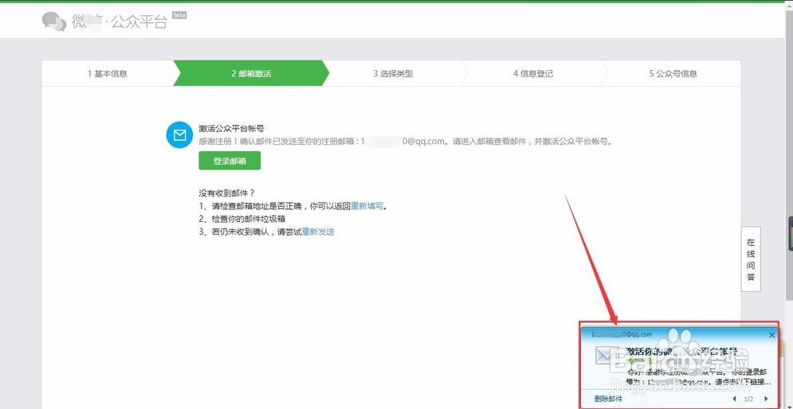This screenshot has width=793, height=409.
Task: Click the blue envelope activation icon
Action: 179,134
